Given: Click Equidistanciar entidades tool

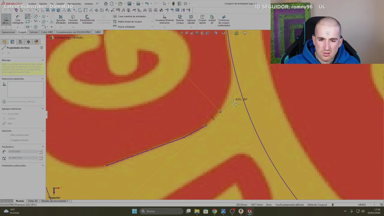Looking at the screenshot, I should click(87, 20).
